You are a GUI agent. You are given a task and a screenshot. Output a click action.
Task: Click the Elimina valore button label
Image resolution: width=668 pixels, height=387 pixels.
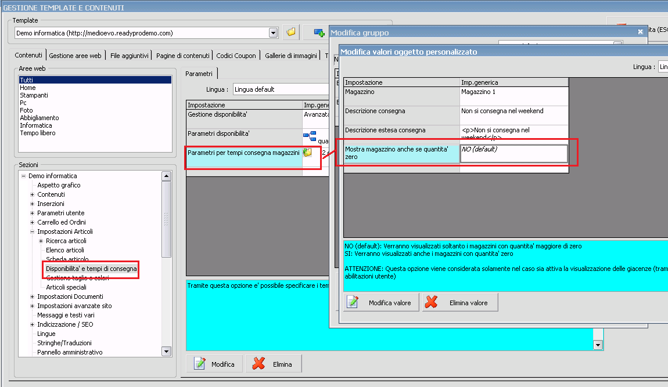[x=468, y=303]
